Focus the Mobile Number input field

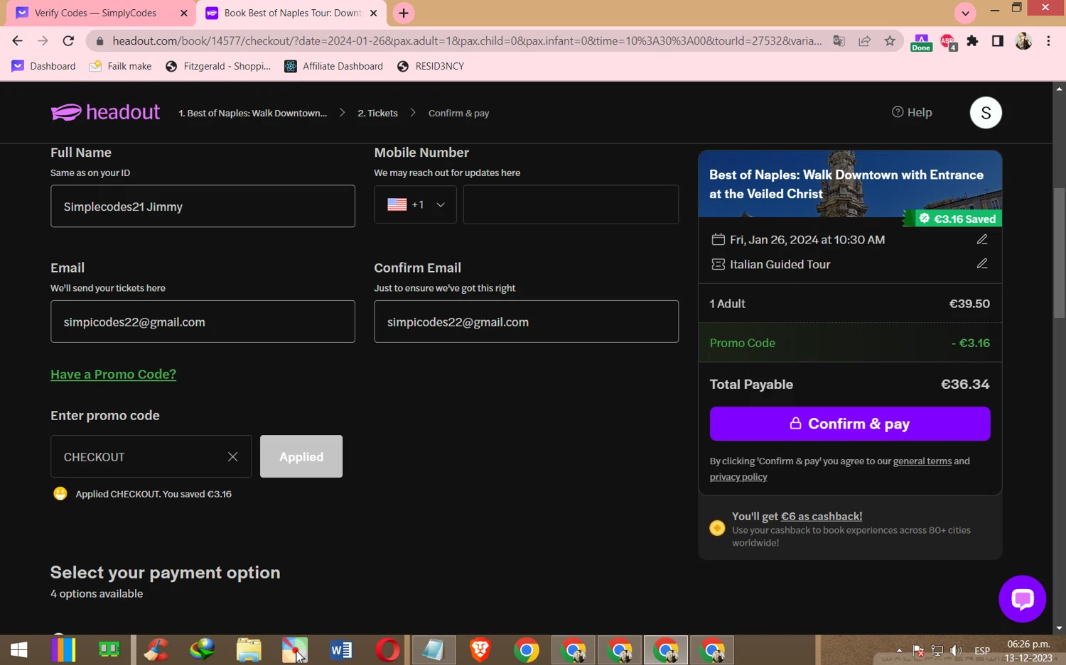click(571, 204)
